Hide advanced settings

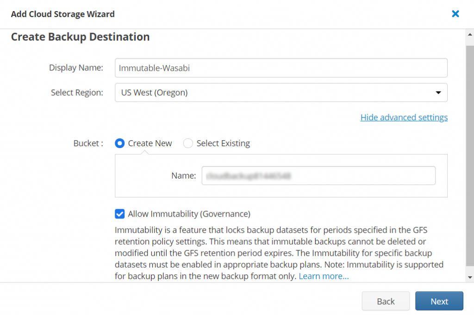click(x=404, y=118)
